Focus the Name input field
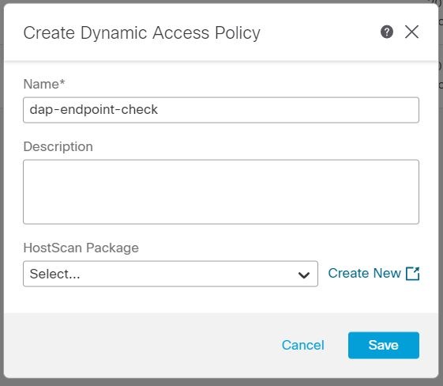This screenshot has height=386, width=443. pyautogui.click(x=221, y=110)
